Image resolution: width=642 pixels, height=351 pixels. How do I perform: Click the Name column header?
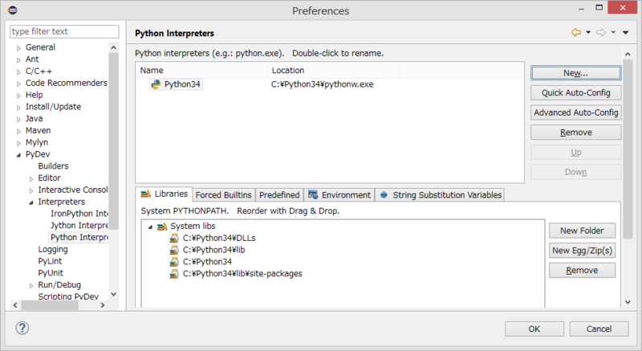(201, 70)
